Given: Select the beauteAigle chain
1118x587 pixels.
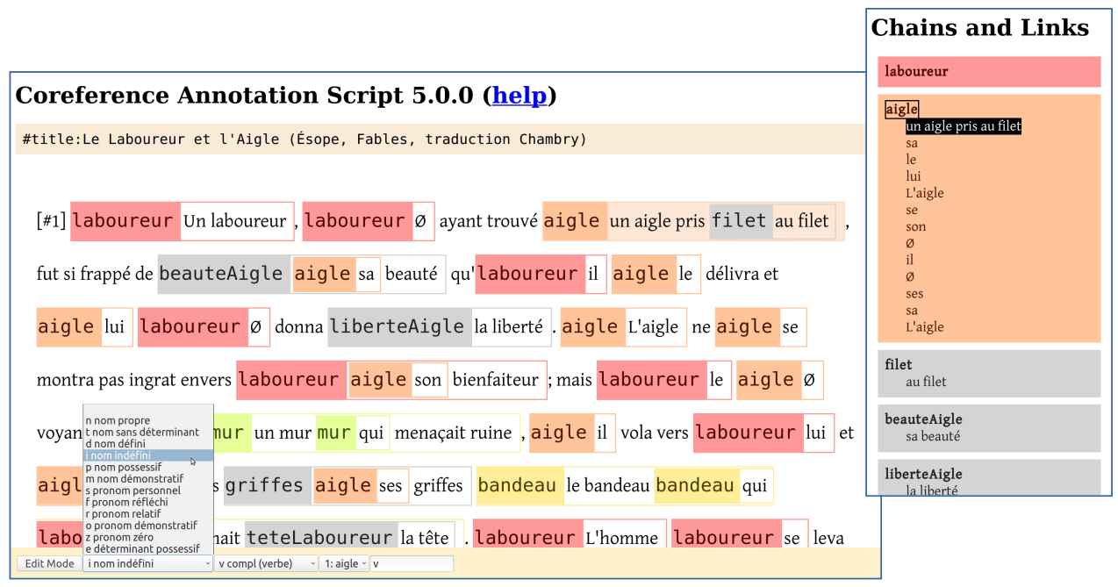Looking at the screenshot, I should pyautogui.click(x=921, y=419).
